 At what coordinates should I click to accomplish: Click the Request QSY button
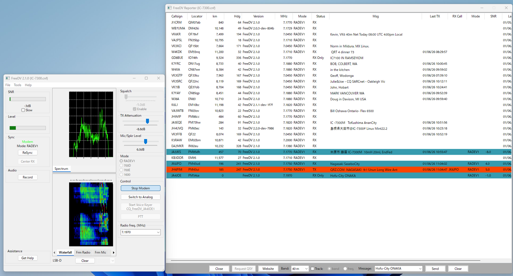click(x=244, y=269)
